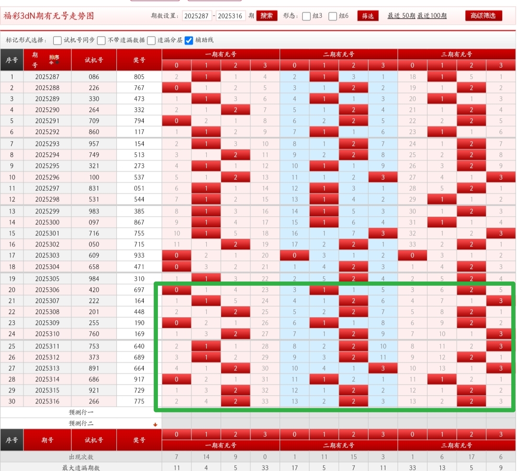Click prize number 448 in row 2025308
This screenshot has width=517, height=471.
coord(139,312)
